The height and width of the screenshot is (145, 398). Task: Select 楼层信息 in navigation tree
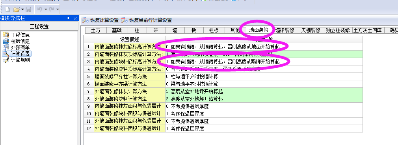pyautogui.click(x=20, y=41)
